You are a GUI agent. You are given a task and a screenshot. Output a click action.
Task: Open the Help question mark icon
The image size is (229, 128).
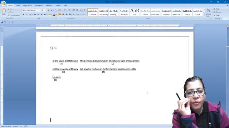[x=228, y=5]
